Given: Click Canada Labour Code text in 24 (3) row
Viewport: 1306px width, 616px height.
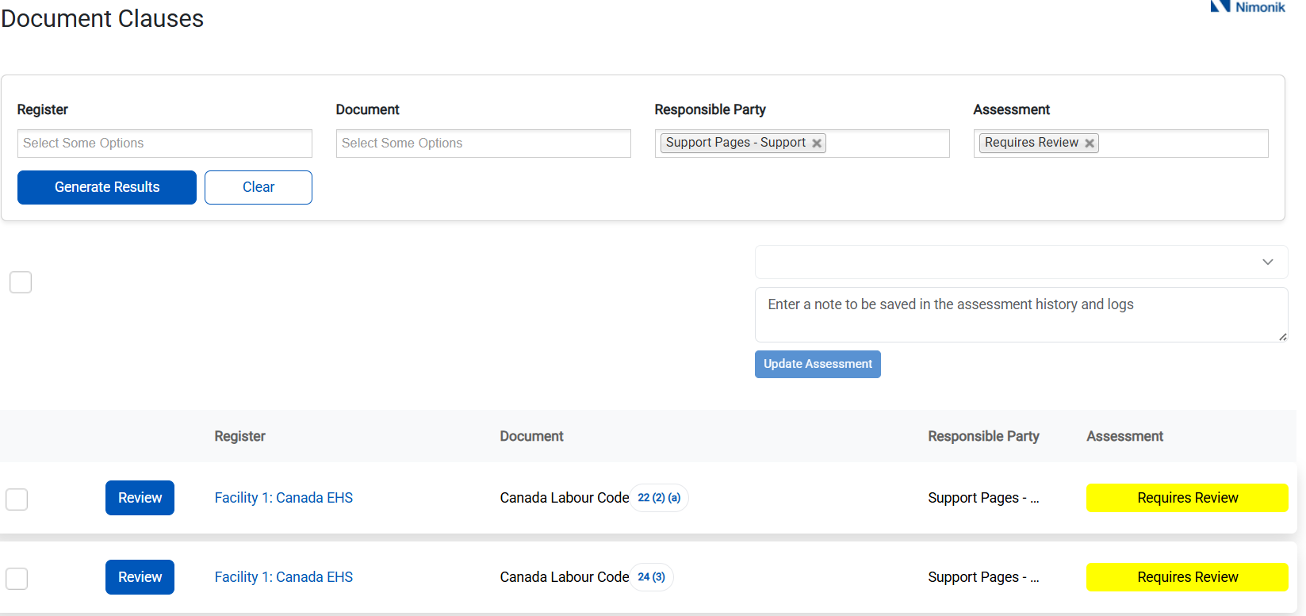Looking at the screenshot, I should tap(565, 577).
